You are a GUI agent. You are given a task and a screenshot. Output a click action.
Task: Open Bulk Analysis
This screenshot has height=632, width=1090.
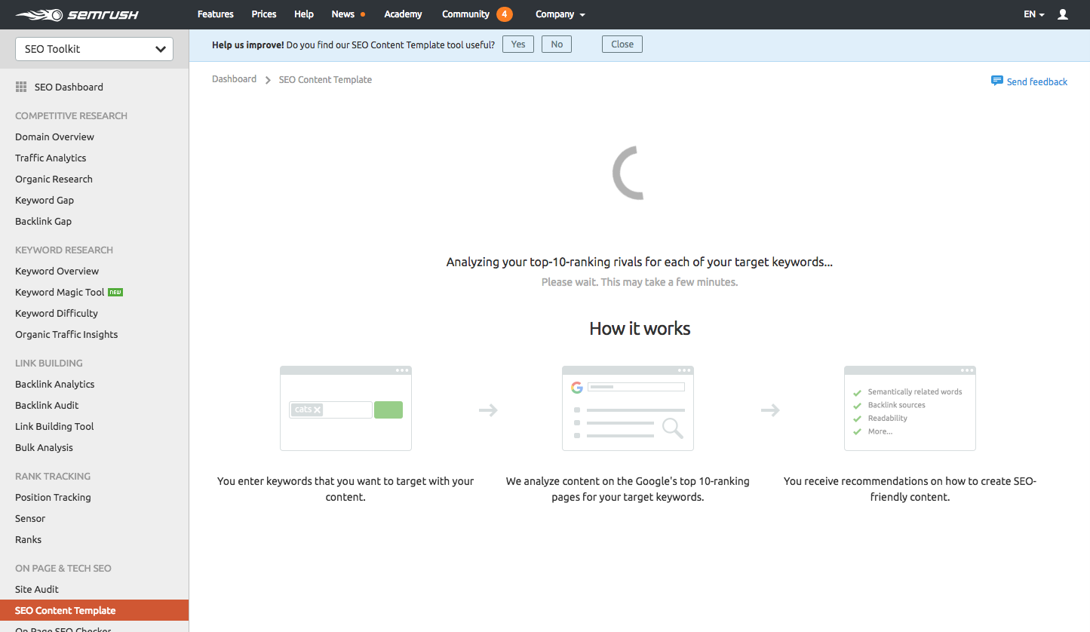44,447
